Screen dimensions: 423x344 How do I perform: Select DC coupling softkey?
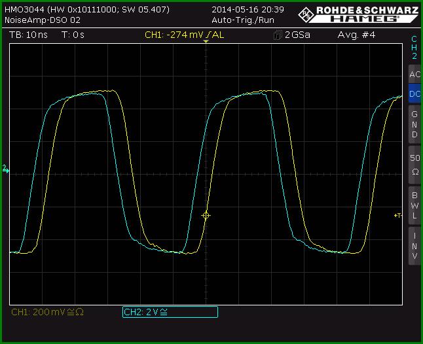click(x=414, y=94)
